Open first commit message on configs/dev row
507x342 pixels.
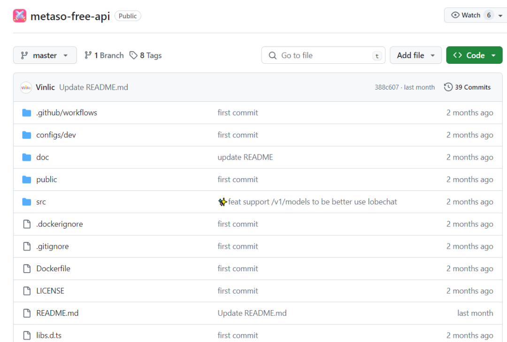(238, 135)
